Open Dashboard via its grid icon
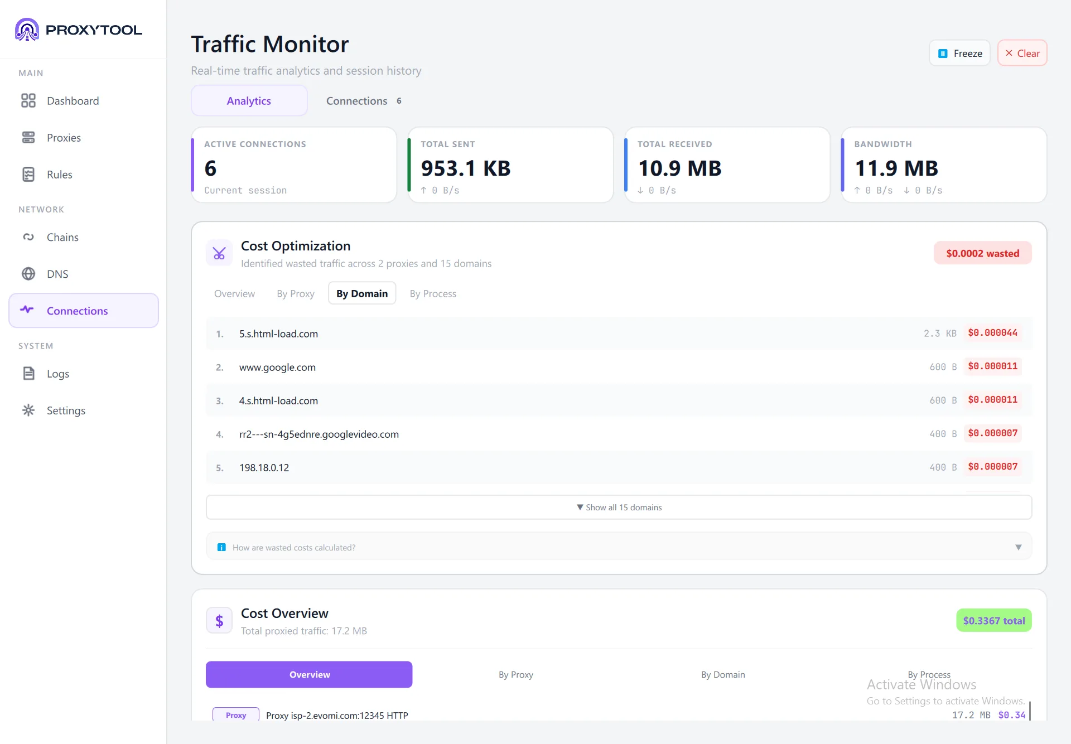This screenshot has height=744, width=1071. coord(28,100)
